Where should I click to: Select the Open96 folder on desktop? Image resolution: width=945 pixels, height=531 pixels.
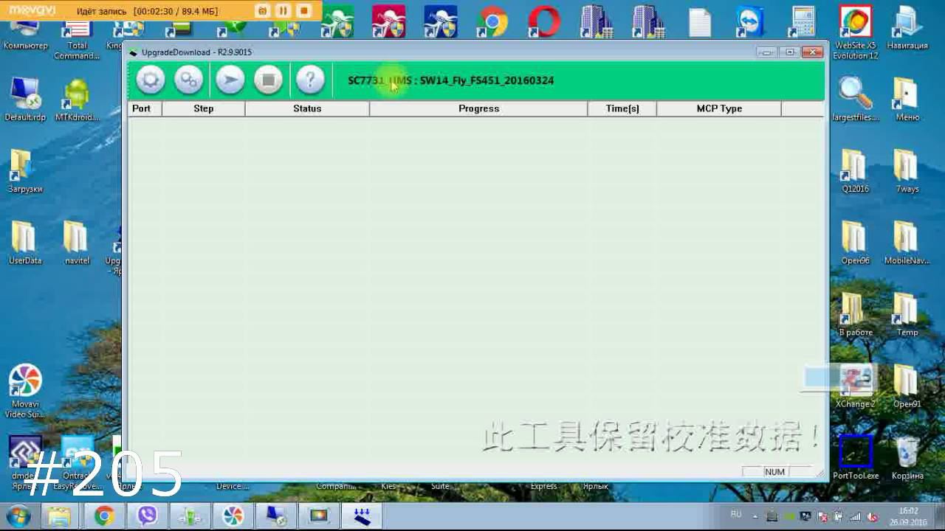[x=856, y=243]
